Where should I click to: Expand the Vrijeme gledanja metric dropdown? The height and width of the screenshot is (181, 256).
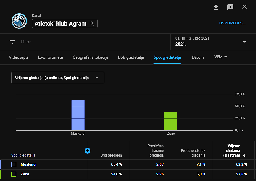pos(58,78)
